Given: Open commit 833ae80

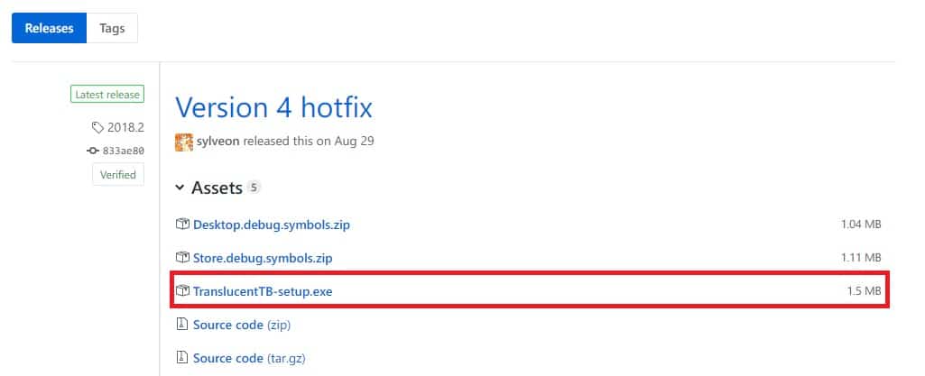Looking at the screenshot, I should (x=123, y=151).
